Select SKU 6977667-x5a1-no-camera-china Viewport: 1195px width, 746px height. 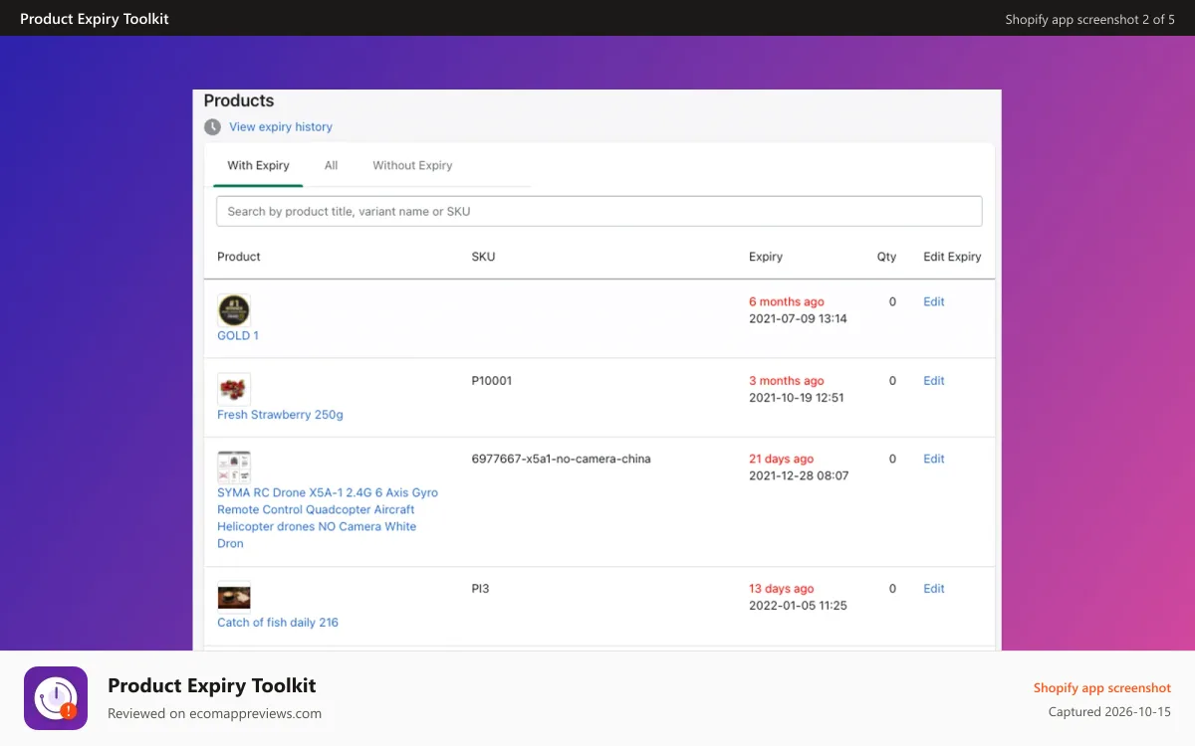(561, 459)
